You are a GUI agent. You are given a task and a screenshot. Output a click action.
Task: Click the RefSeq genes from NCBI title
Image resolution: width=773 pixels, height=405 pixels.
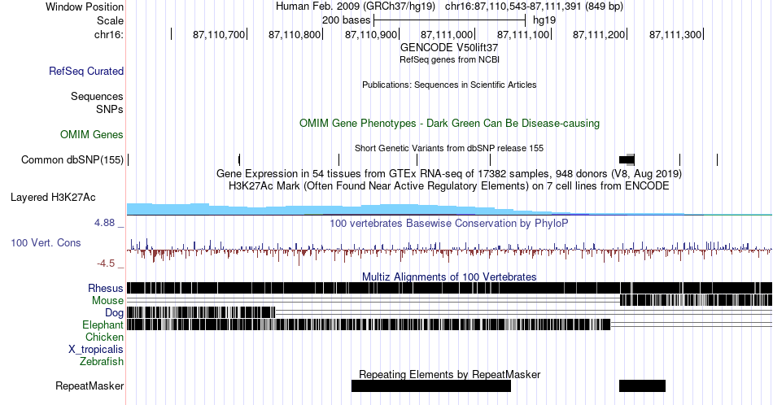450,59
